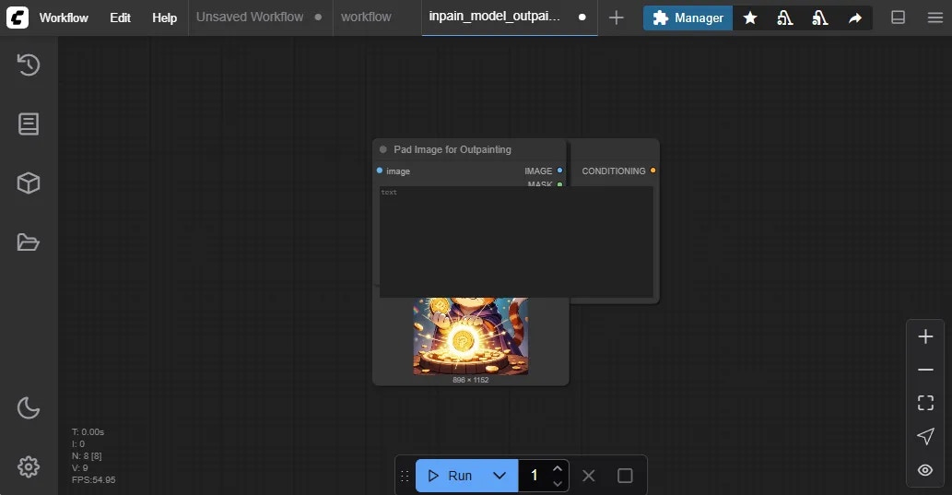Click the square clear queue icon

click(x=625, y=476)
